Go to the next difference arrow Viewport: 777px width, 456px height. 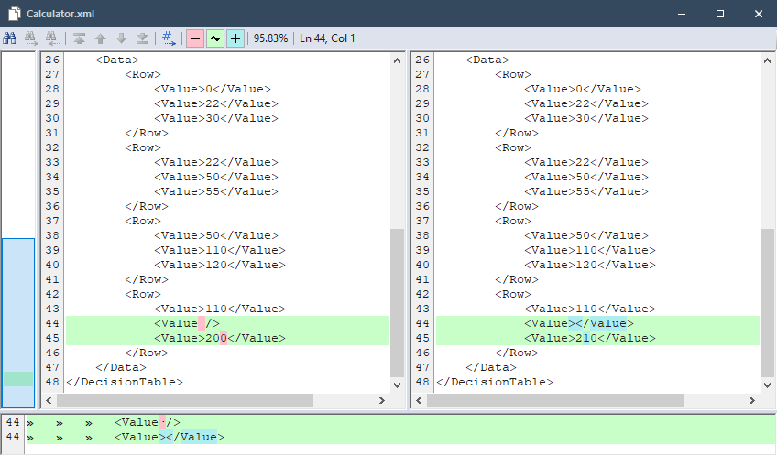[x=121, y=38]
